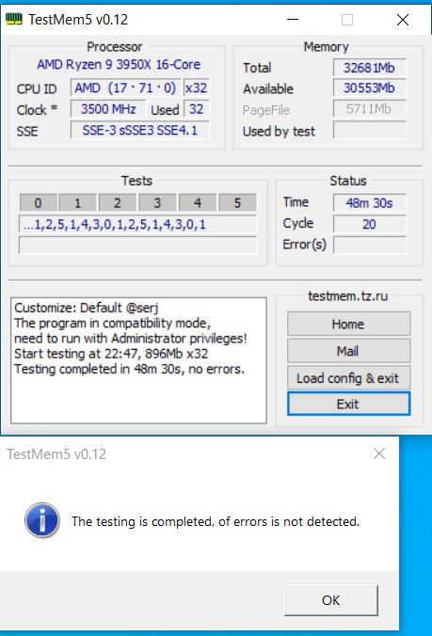
Task: Click the empty Error(s) field
Action: pyautogui.click(x=369, y=245)
